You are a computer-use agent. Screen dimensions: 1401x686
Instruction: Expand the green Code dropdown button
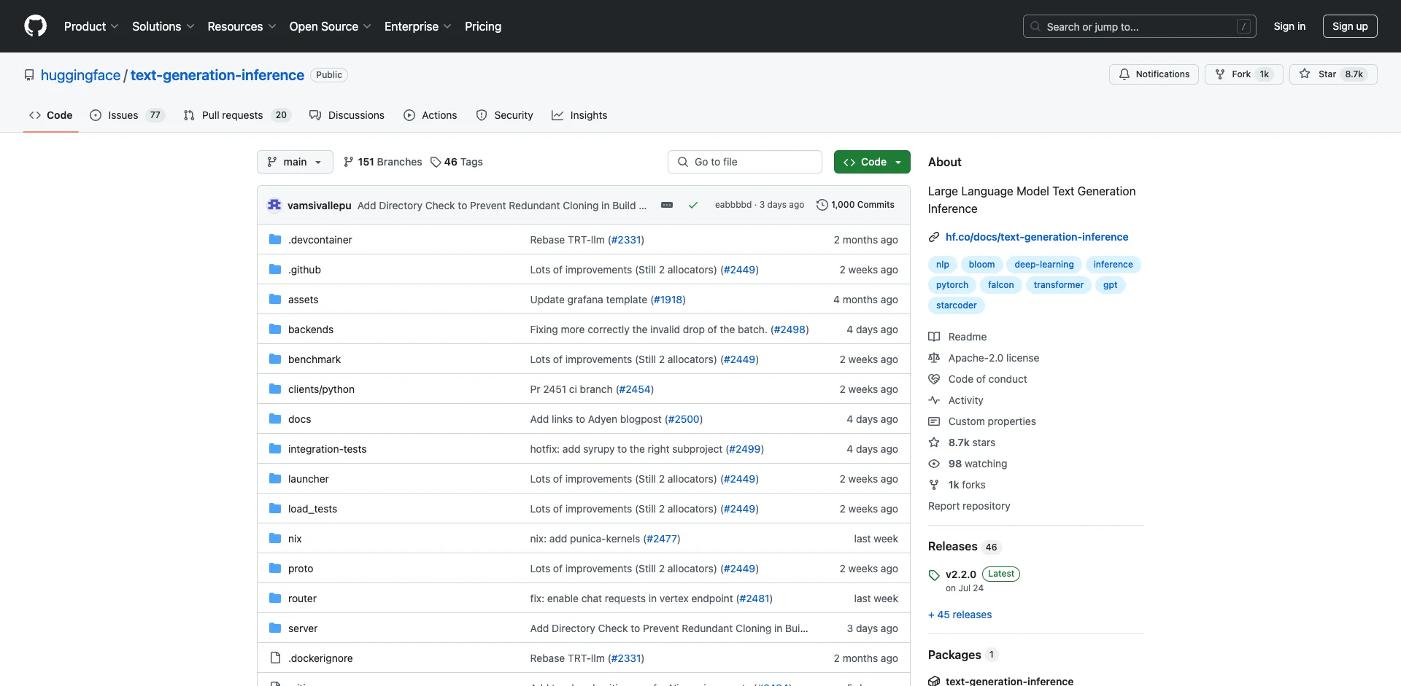tap(872, 162)
